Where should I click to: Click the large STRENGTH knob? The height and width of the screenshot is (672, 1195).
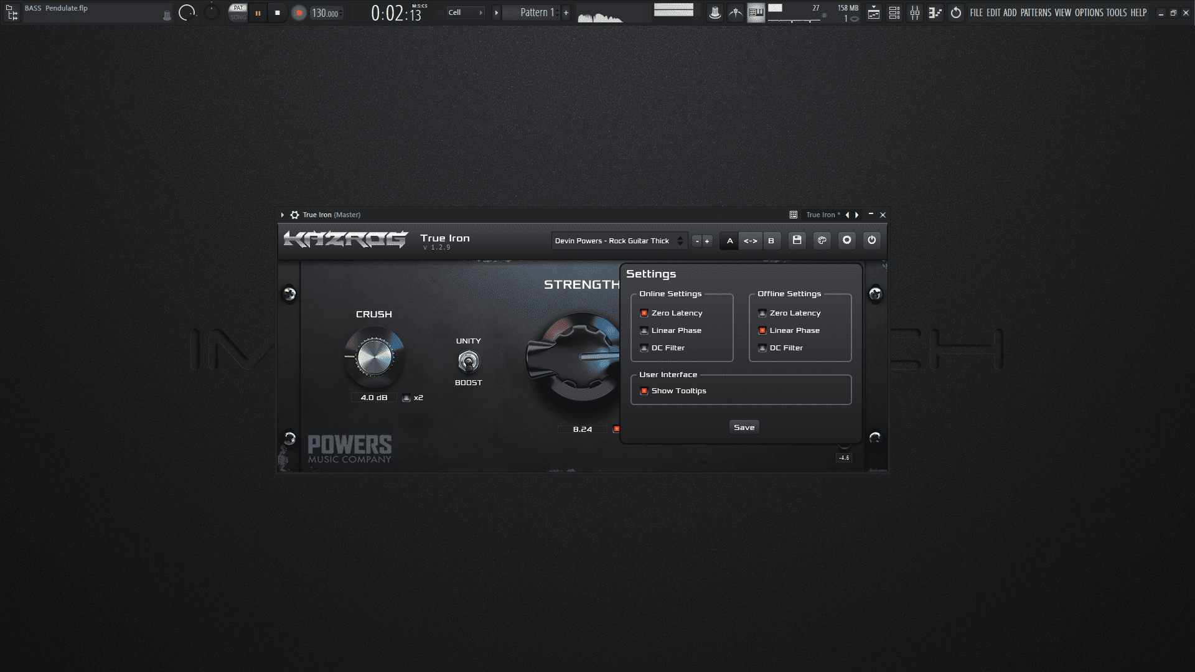(573, 358)
